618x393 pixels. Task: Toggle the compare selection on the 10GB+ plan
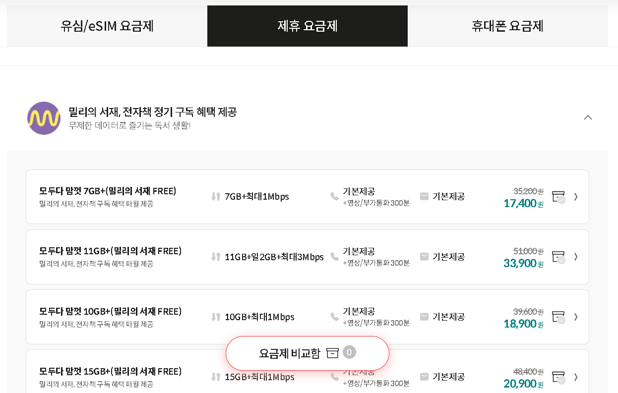coord(559,317)
